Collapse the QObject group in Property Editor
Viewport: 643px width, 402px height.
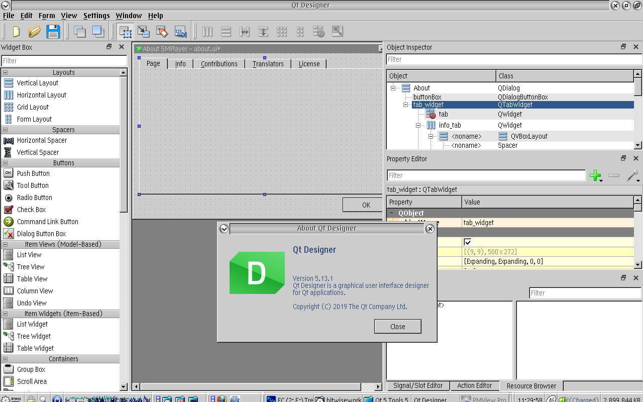pos(392,213)
